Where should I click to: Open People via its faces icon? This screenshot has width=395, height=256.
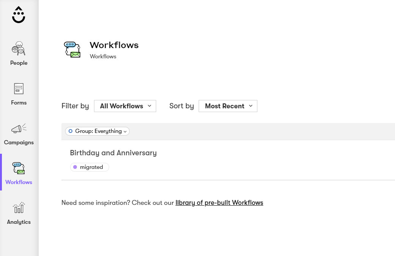click(19, 48)
